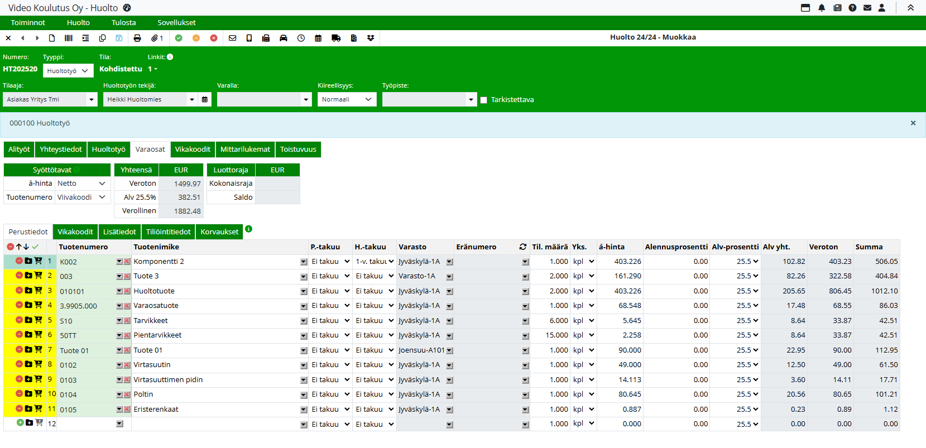
Task: Click the truck icon in the toolbar
Action: 336,38
